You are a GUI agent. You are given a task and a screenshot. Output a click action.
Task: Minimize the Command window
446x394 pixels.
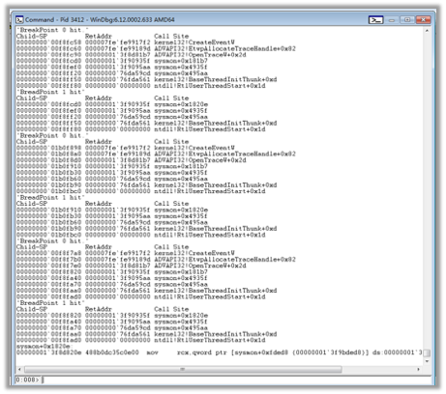click(x=392, y=20)
